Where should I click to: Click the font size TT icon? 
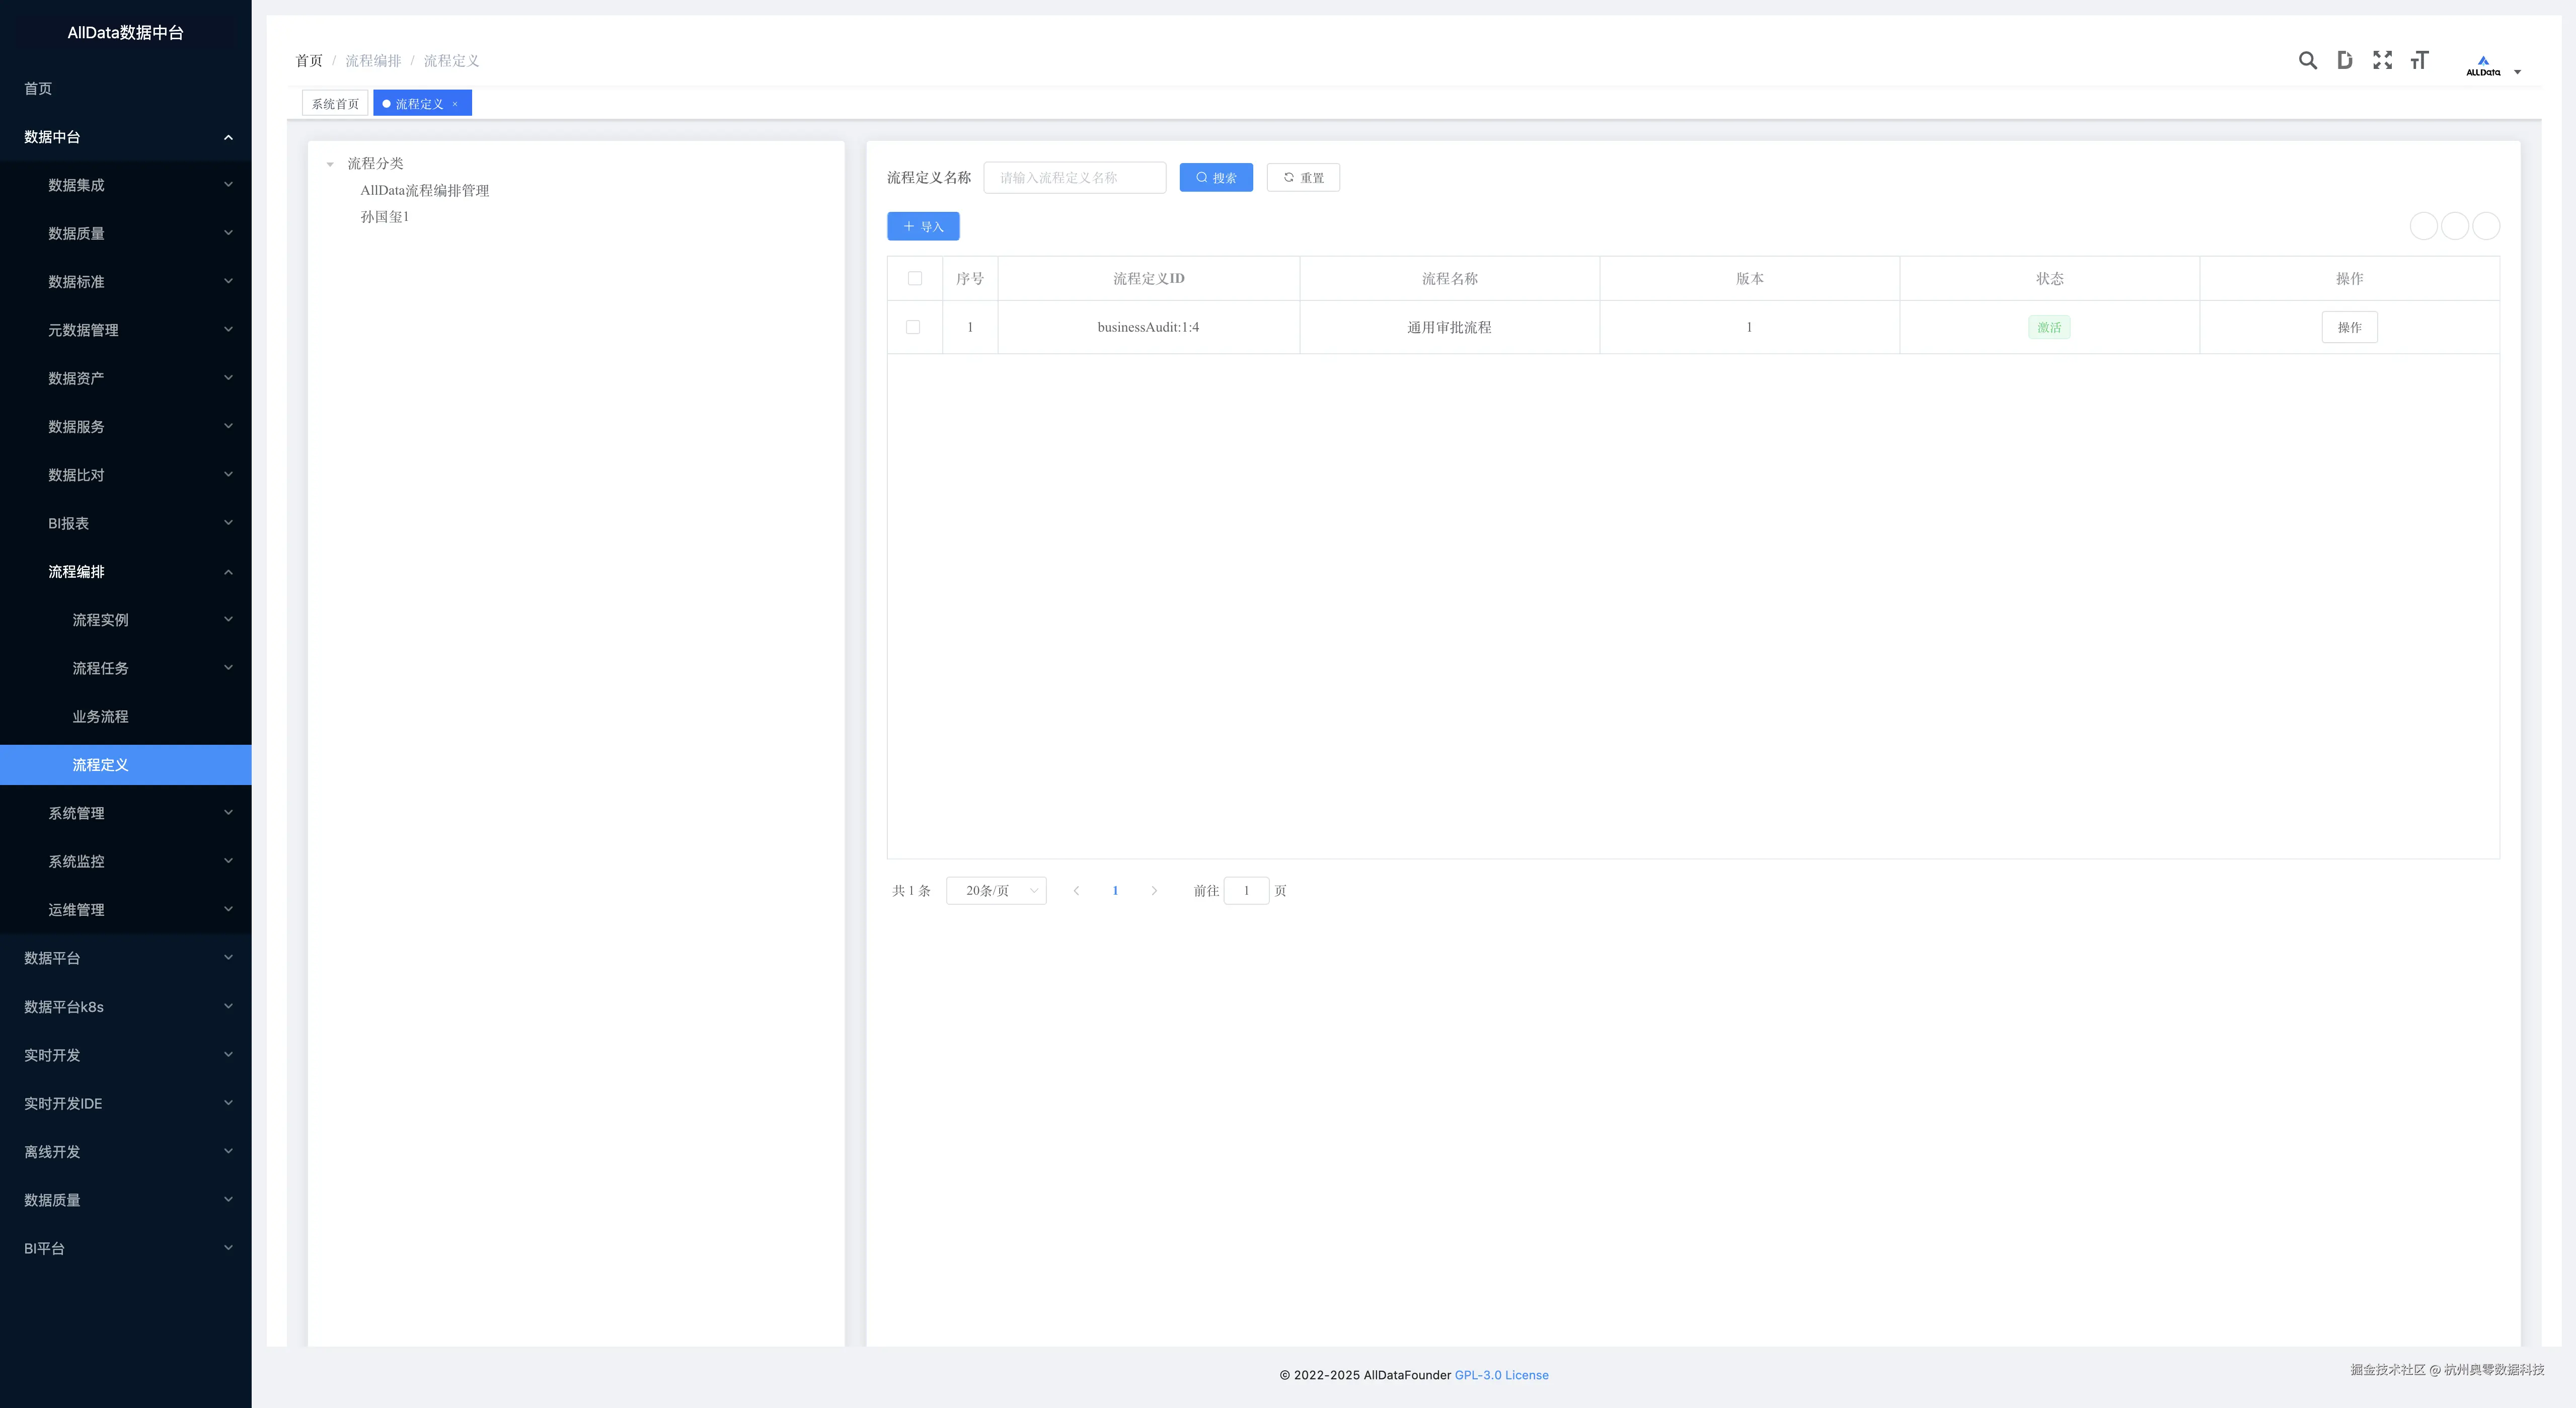point(2419,61)
